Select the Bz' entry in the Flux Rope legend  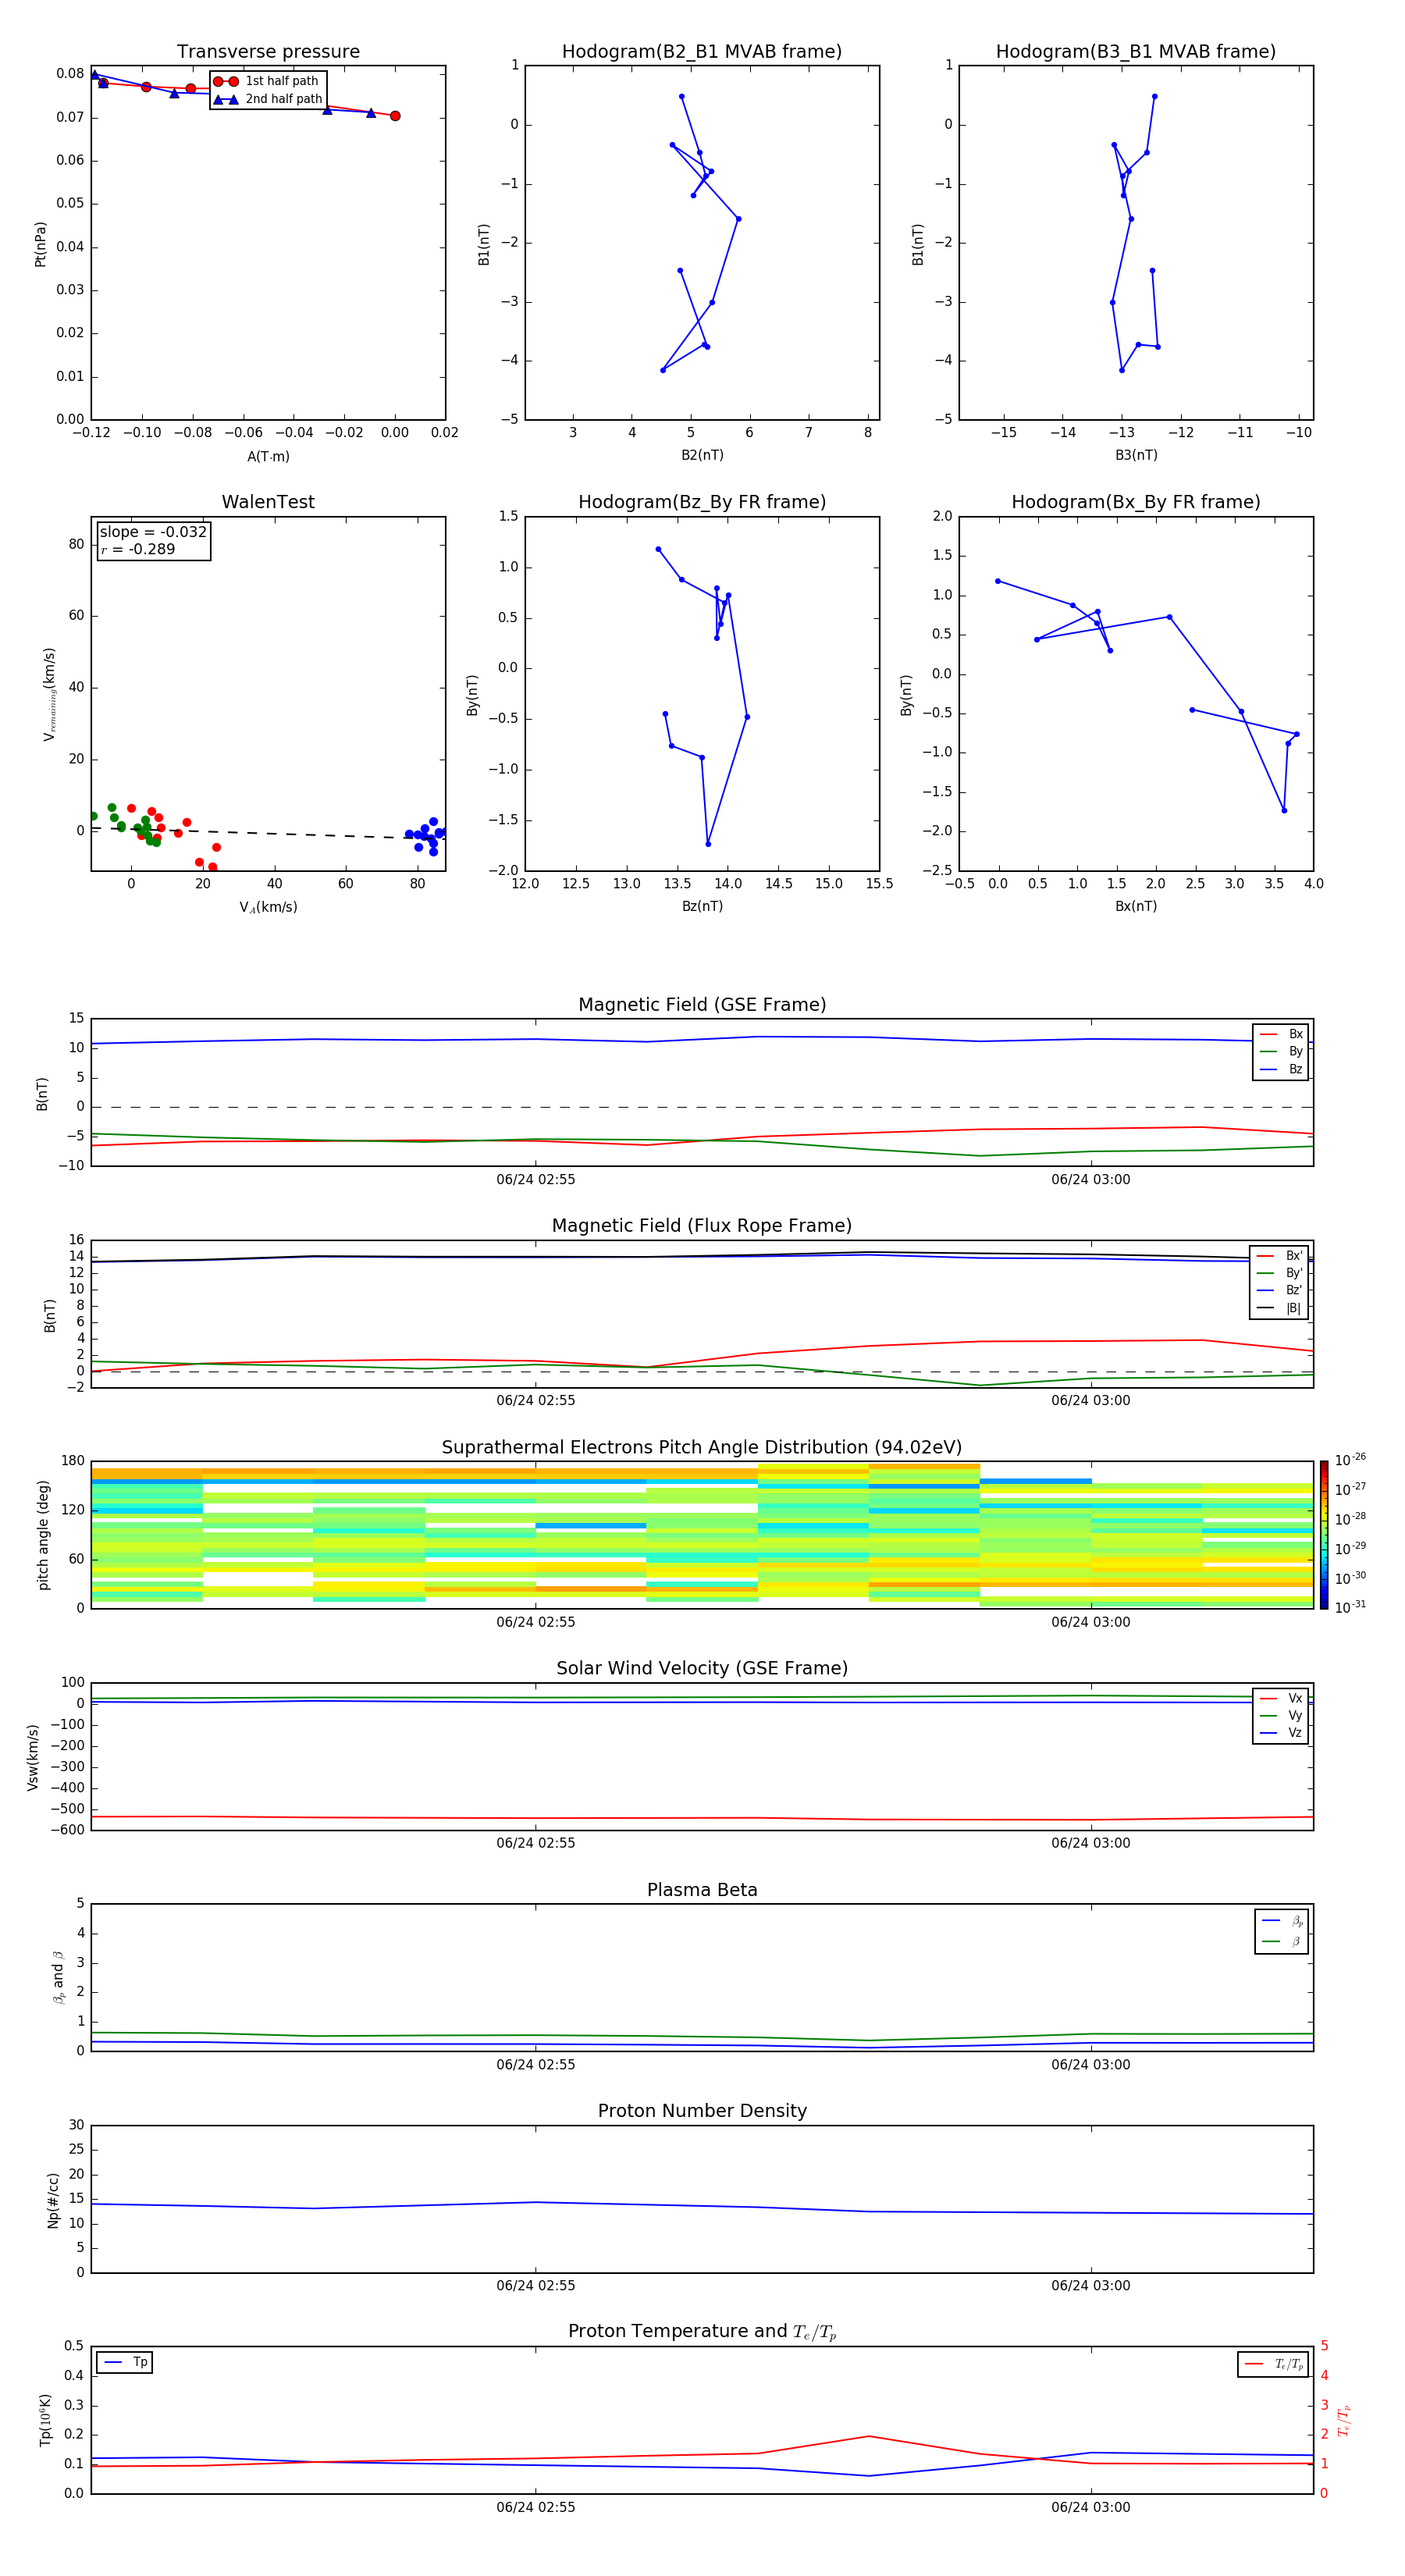[1279, 1291]
